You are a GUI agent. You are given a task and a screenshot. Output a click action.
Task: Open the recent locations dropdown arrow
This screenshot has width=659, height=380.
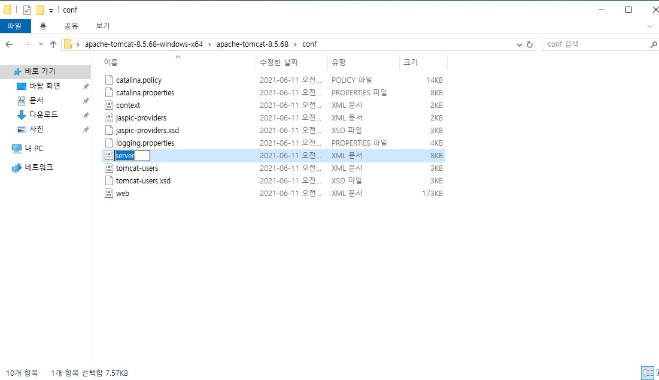(41, 44)
